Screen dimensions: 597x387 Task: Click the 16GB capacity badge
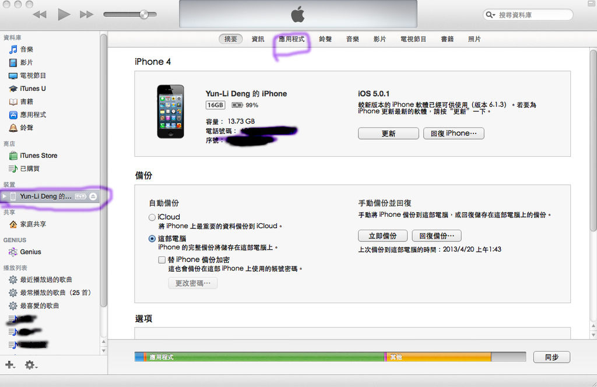pyautogui.click(x=216, y=105)
